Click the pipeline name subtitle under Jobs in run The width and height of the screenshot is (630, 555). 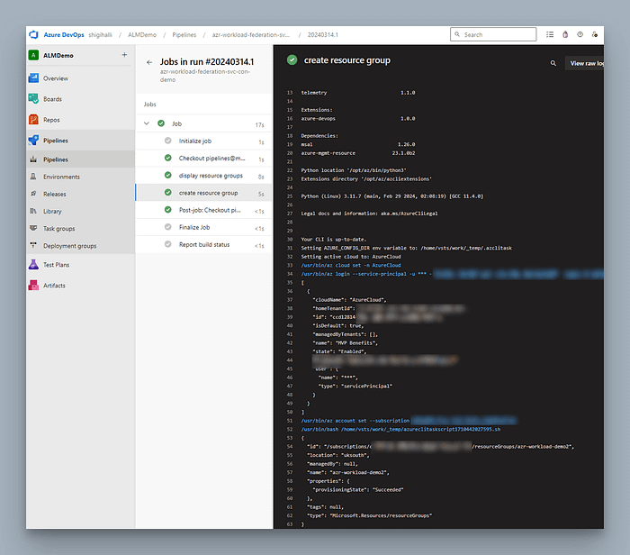(x=205, y=76)
